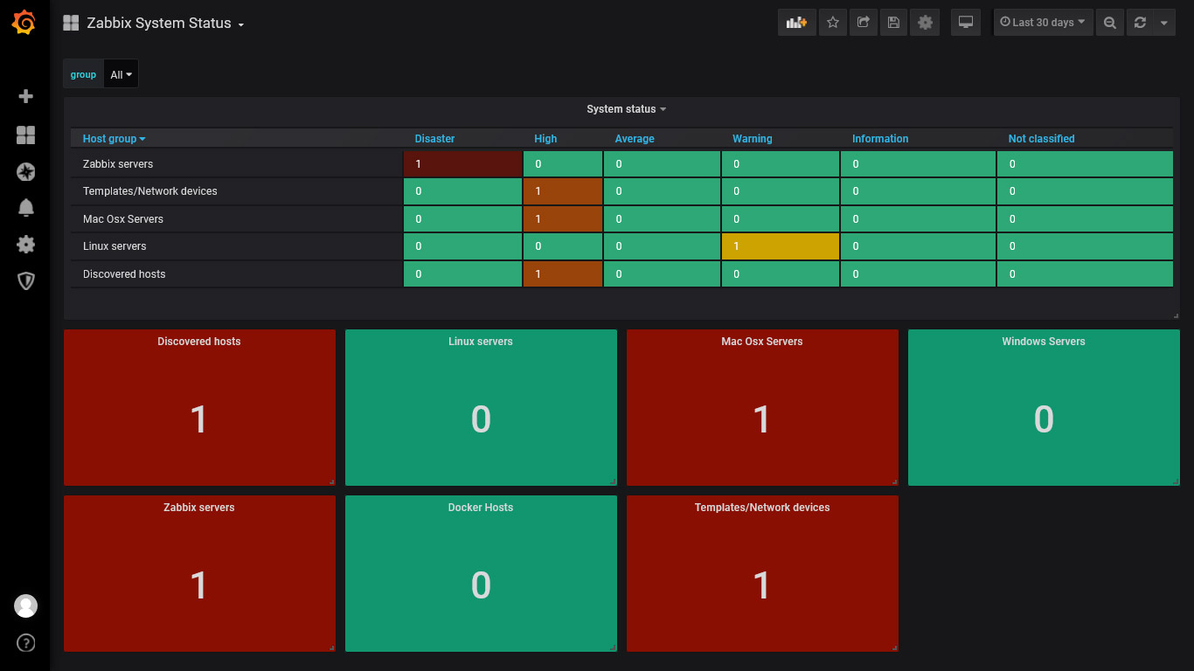Open the Templates/Network devices panel title
The width and height of the screenshot is (1194, 671).
(762, 508)
